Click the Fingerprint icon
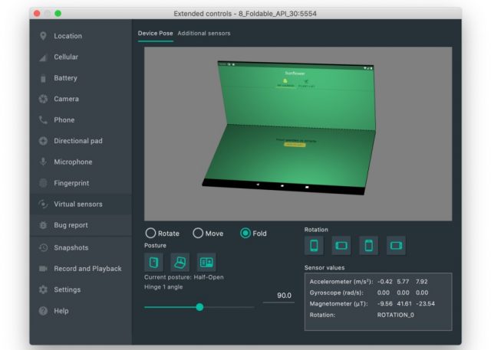Image resolution: width=491 pixels, height=350 pixels. [x=43, y=183]
